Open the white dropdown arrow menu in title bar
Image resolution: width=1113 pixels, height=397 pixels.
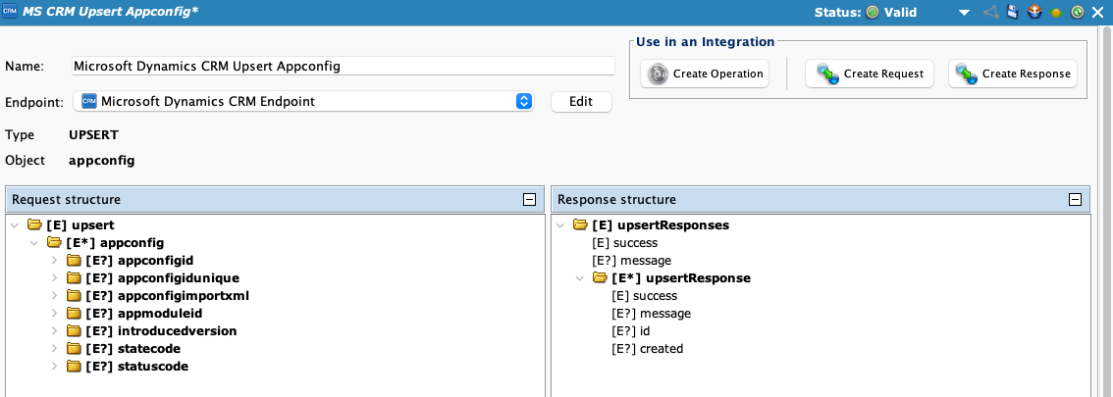tap(964, 13)
